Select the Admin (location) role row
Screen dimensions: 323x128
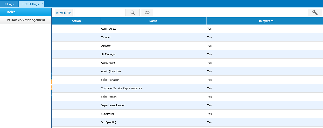[x=188, y=71]
